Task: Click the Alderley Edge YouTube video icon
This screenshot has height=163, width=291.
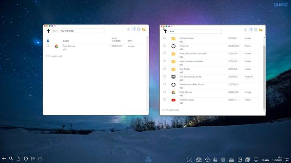Action: [x=173, y=100]
